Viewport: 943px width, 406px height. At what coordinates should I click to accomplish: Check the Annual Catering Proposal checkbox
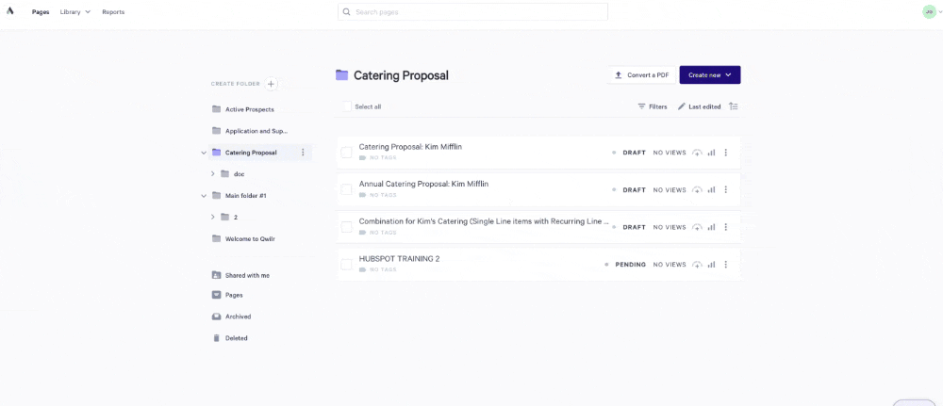[x=346, y=189]
